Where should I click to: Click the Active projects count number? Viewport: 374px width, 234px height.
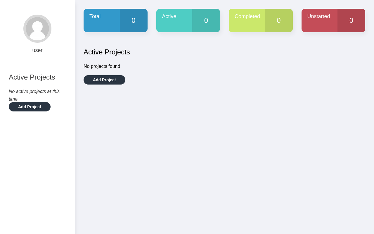[x=206, y=20]
